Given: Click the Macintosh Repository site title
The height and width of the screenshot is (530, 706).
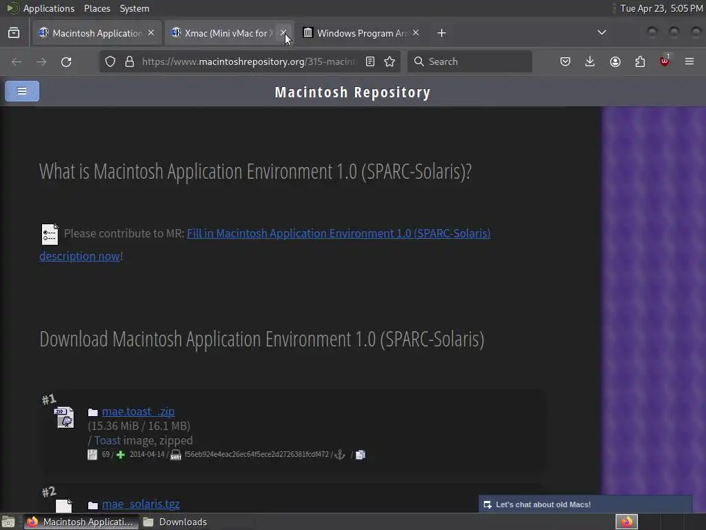Looking at the screenshot, I should point(352,92).
